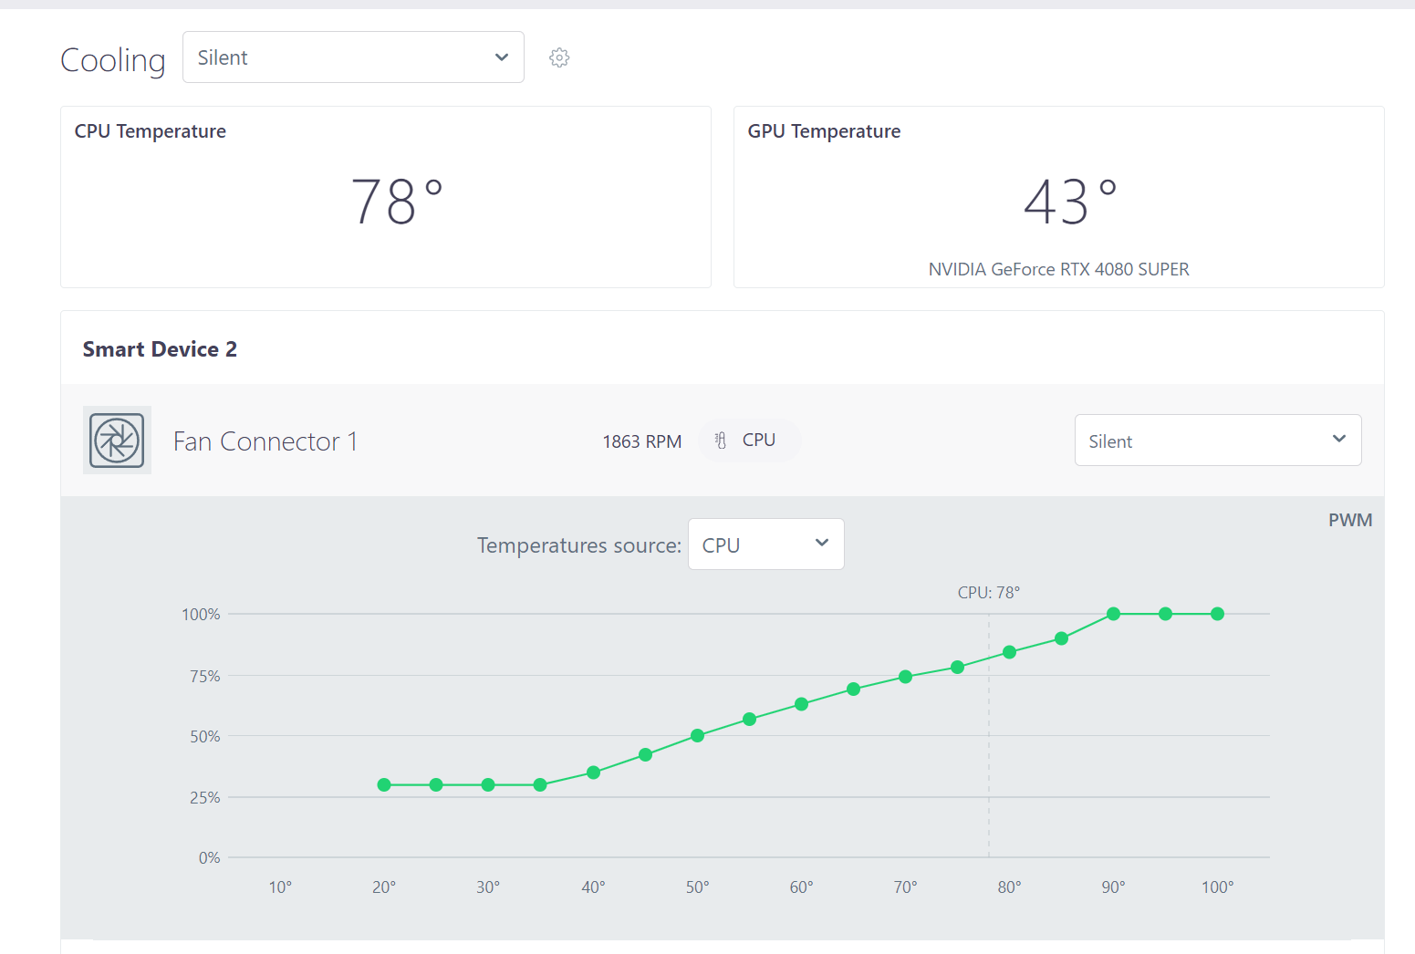
Task: Select the 80° fan curve point
Action: [1009, 652]
